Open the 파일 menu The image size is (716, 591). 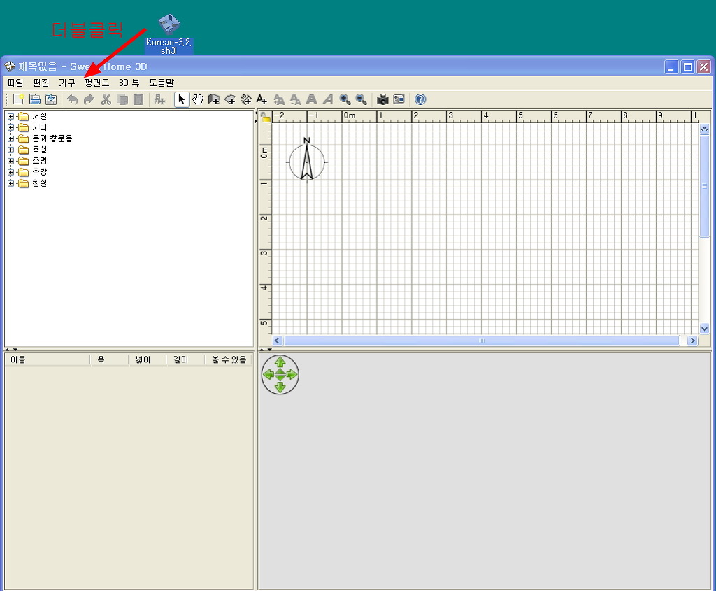[15, 83]
